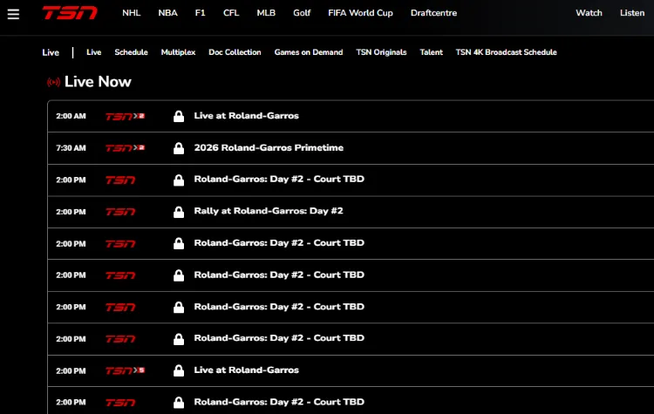Click the lock icon for Rally at Roland-Garros
Viewport: 654px width, 414px height.
(179, 212)
